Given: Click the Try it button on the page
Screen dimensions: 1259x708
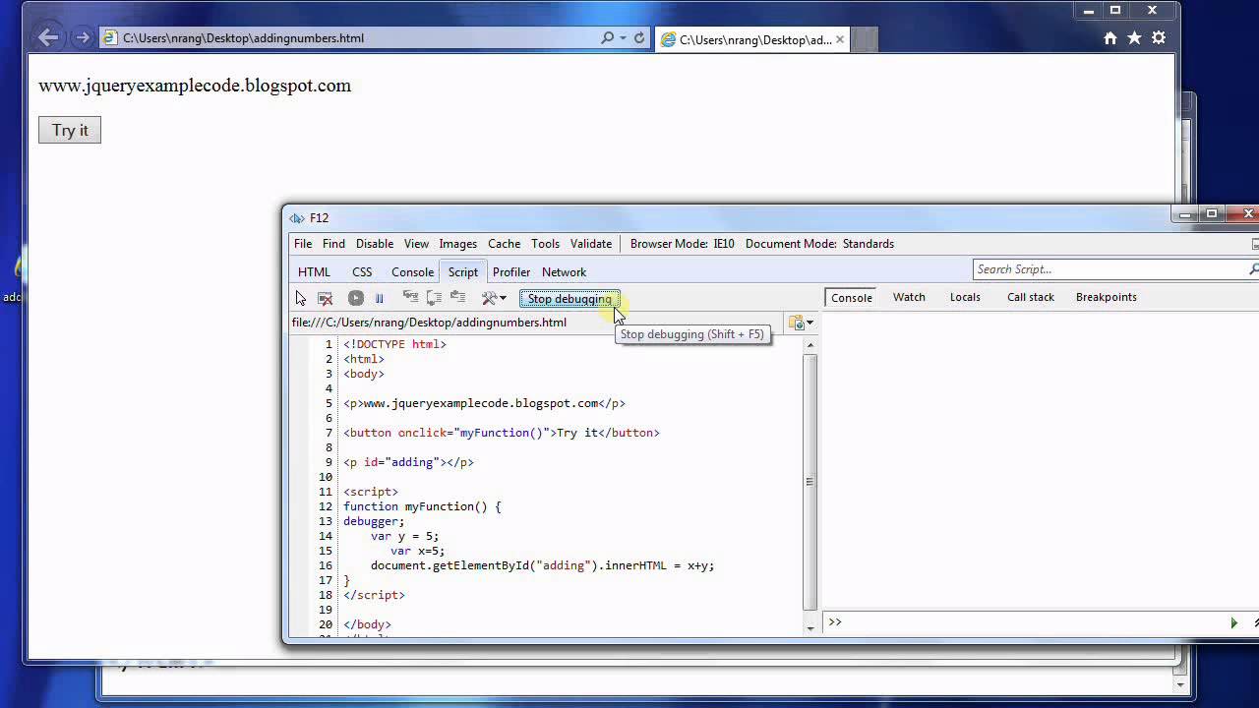Looking at the screenshot, I should (70, 130).
